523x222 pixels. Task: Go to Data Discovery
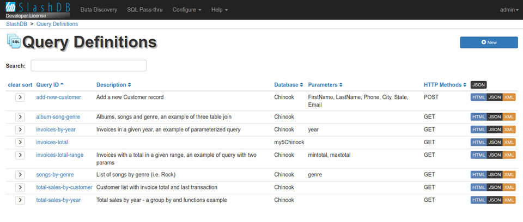(x=99, y=10)
